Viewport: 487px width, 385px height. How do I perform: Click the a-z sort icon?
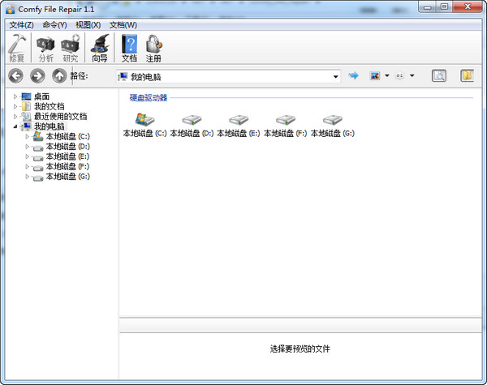click(x=399, y=75)
